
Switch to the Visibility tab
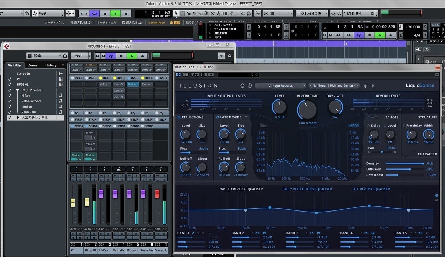(14, 65)
